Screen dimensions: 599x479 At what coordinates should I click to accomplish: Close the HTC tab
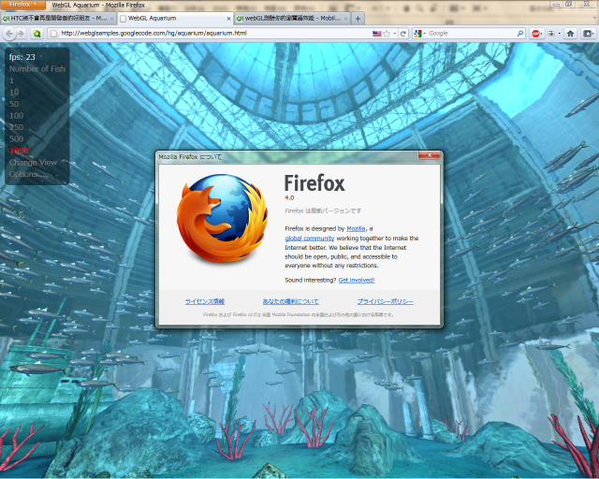112,19
